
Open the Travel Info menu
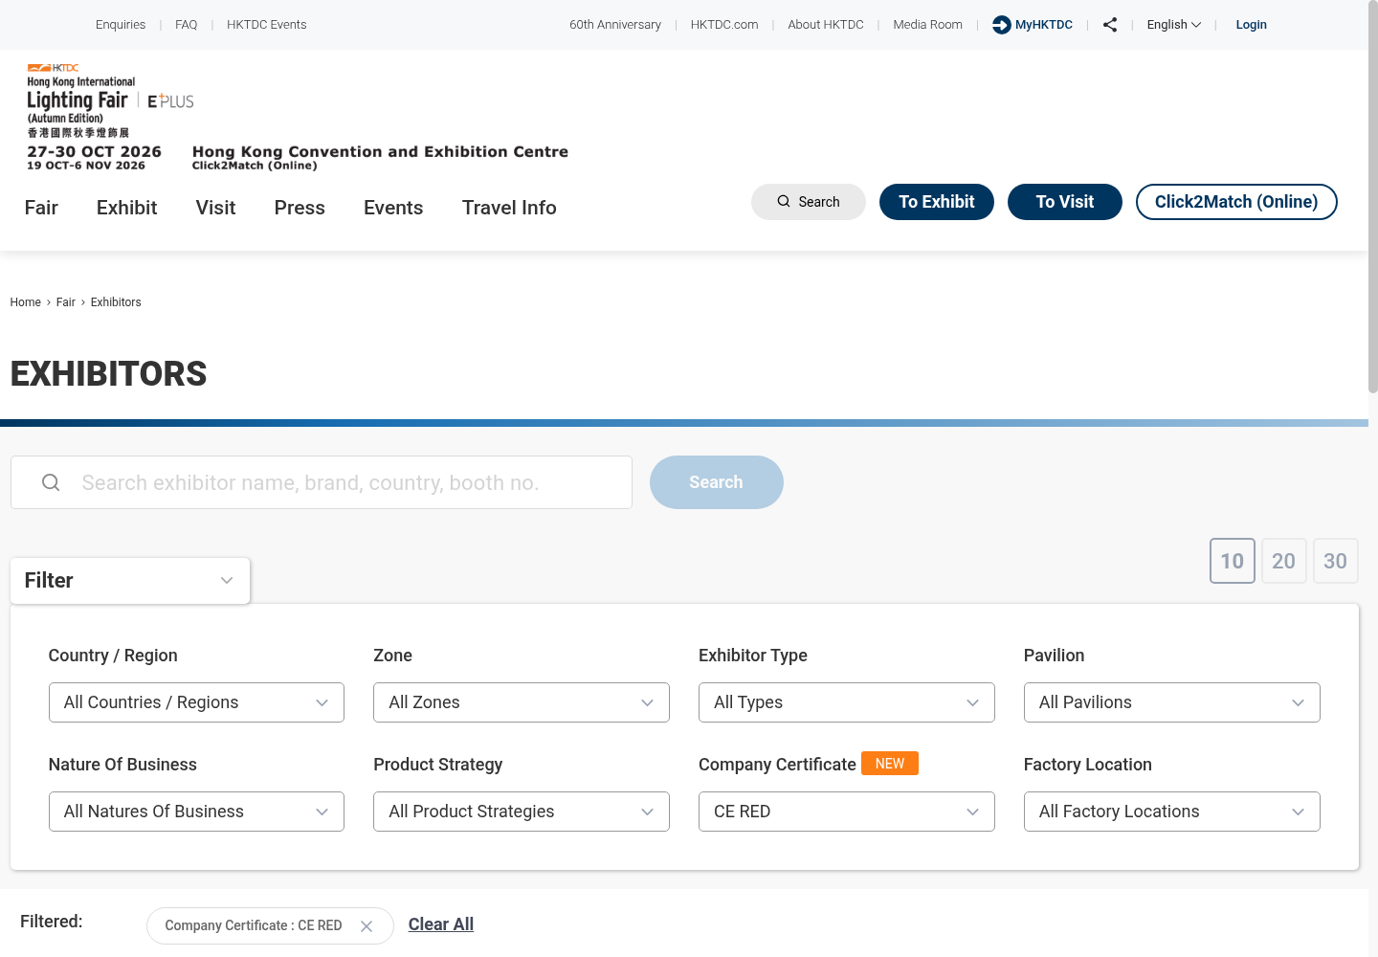click(509, 208)
